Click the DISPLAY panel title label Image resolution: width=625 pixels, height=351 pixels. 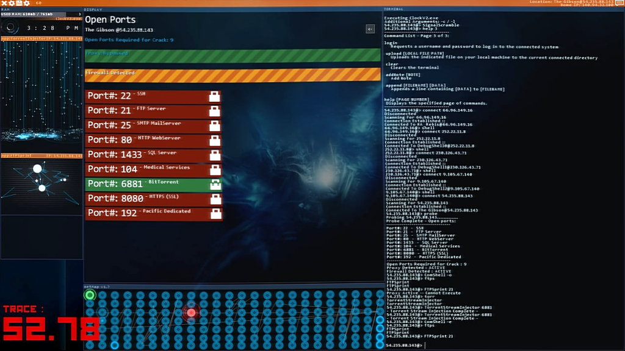[x=93, y=9]
